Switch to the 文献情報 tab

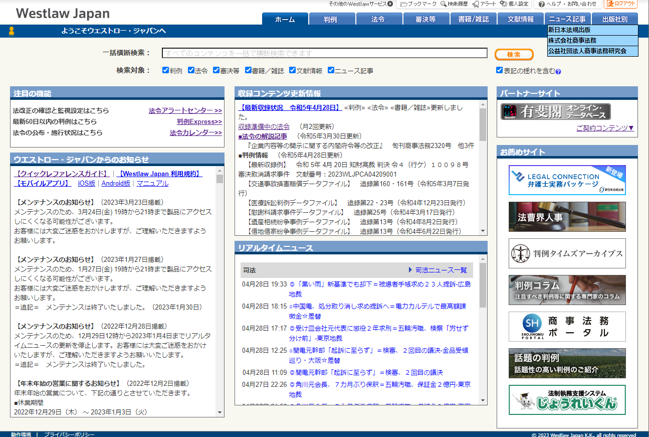[520, 19]
